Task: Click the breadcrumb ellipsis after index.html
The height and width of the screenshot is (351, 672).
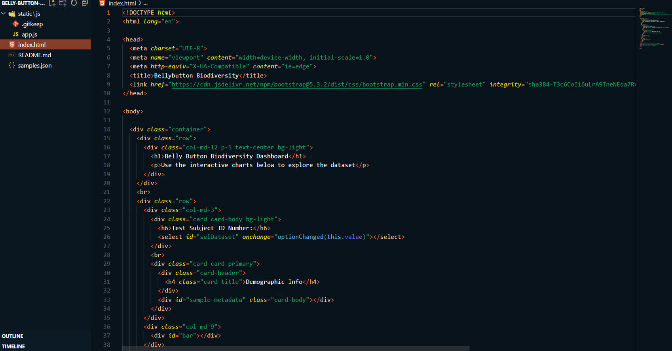Action: point(145,3)
